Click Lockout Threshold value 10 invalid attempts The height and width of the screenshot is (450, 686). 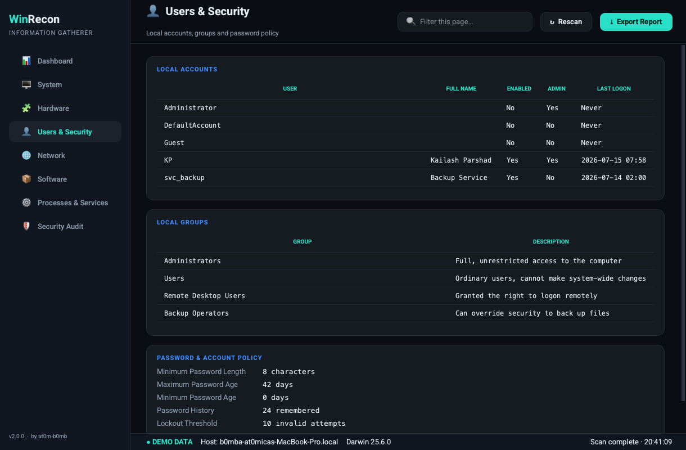[x=304, y=424]
